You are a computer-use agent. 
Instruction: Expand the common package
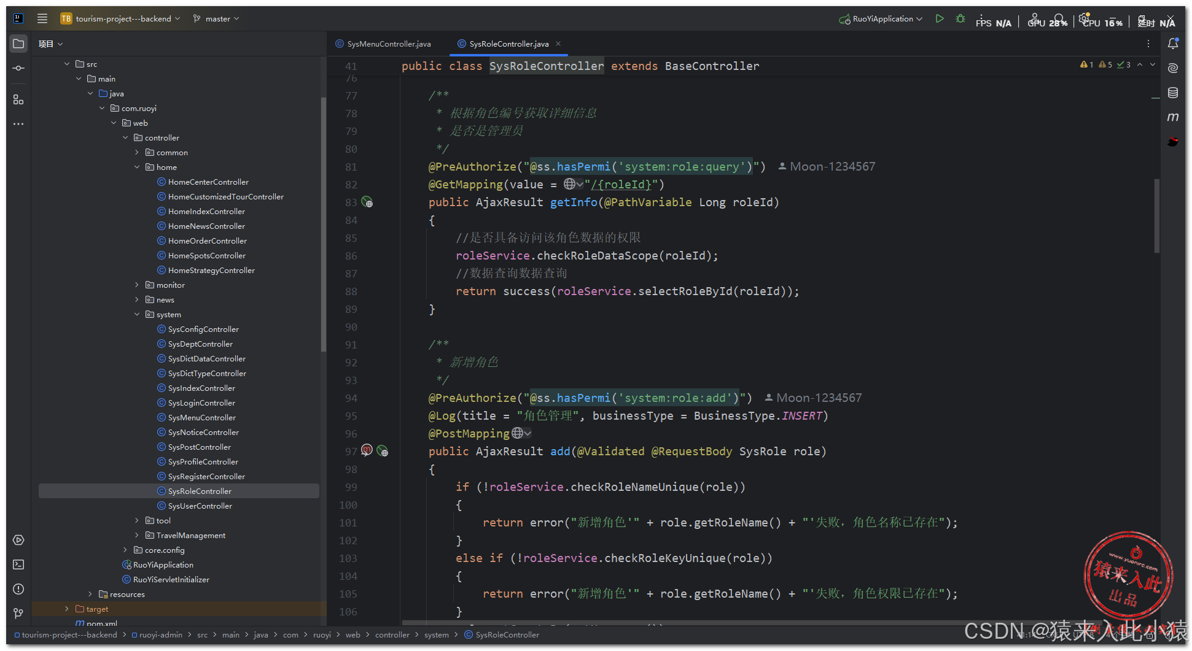[x=137, y=152]
